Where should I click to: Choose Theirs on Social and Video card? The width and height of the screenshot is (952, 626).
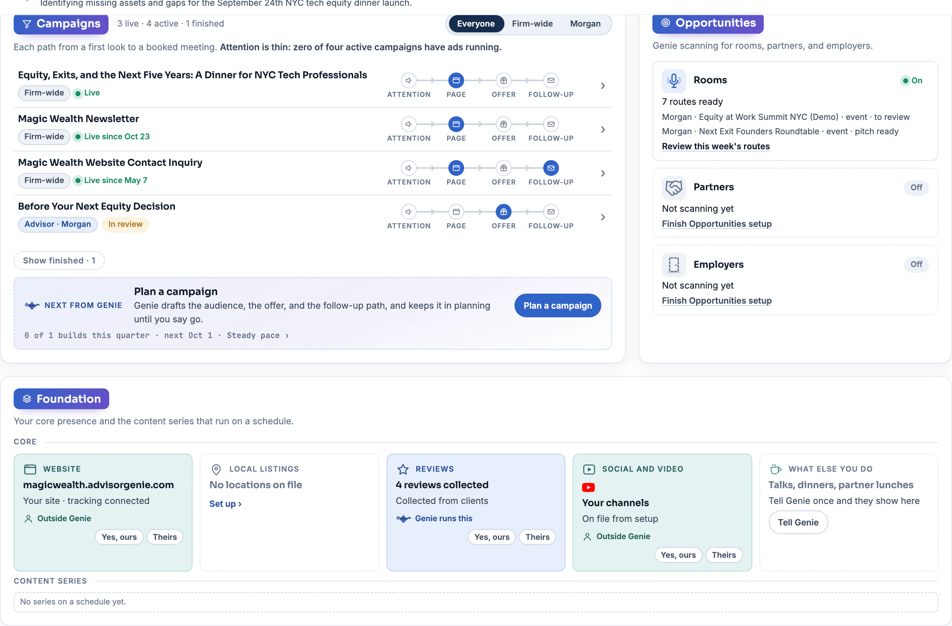pos(724,555)
